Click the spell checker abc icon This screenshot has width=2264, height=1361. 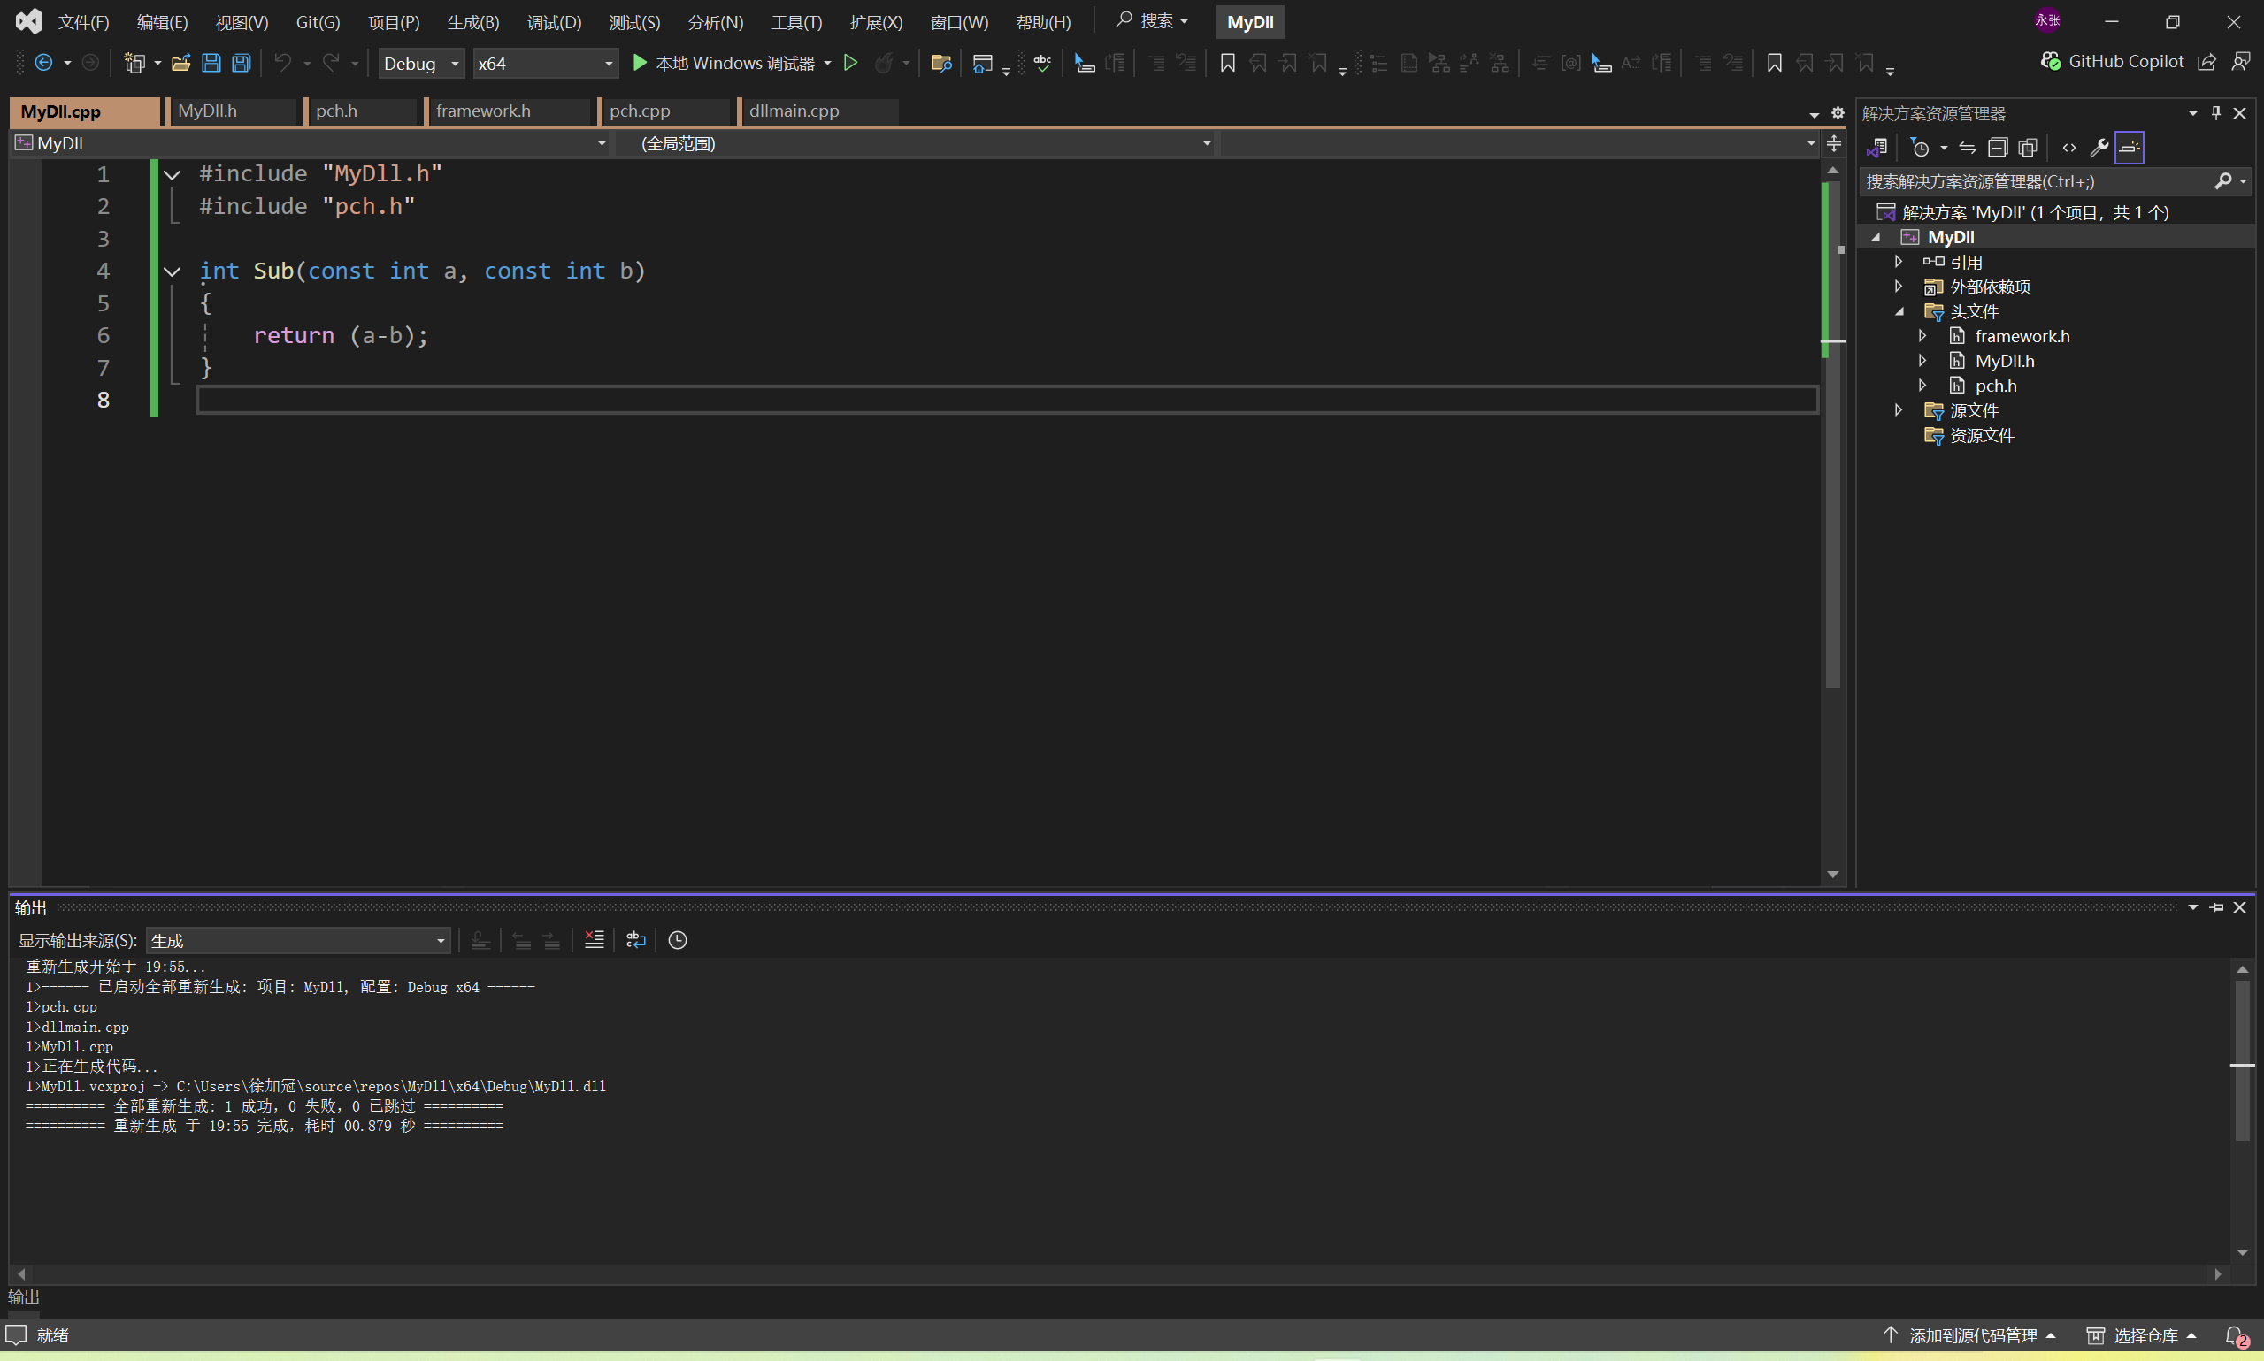[1043, 63]
